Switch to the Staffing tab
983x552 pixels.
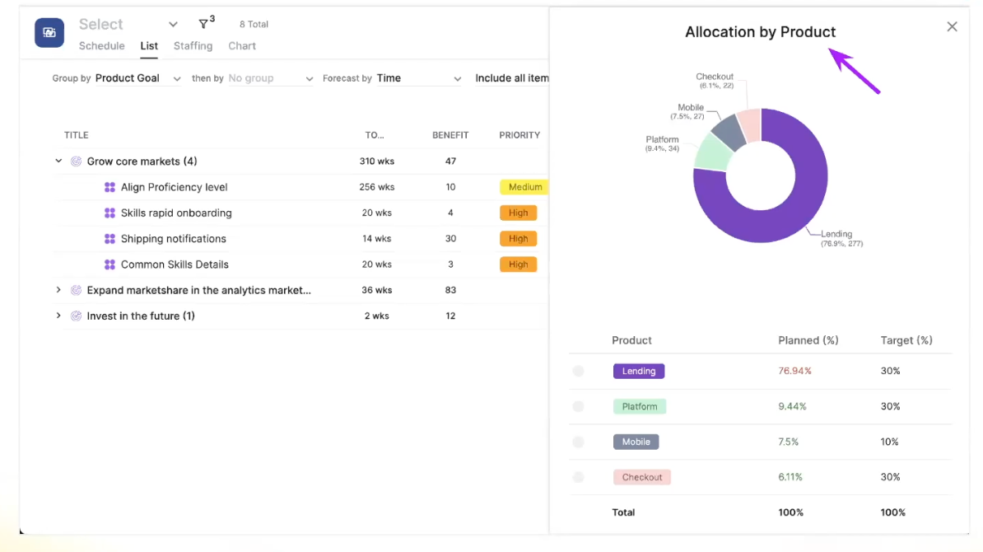[193, 46]
